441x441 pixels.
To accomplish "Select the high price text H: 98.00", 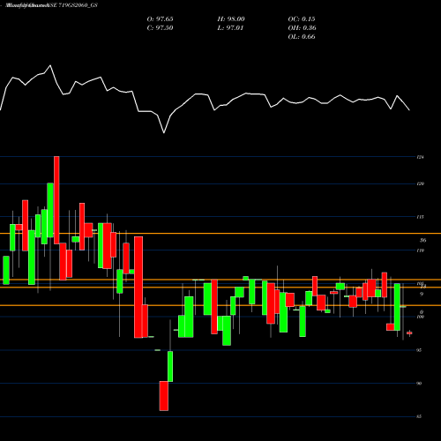I will 231,19.
